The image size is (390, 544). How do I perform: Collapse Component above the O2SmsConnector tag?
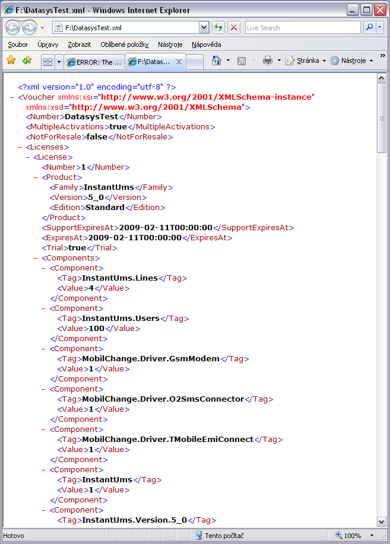click(x=43, y=390)
